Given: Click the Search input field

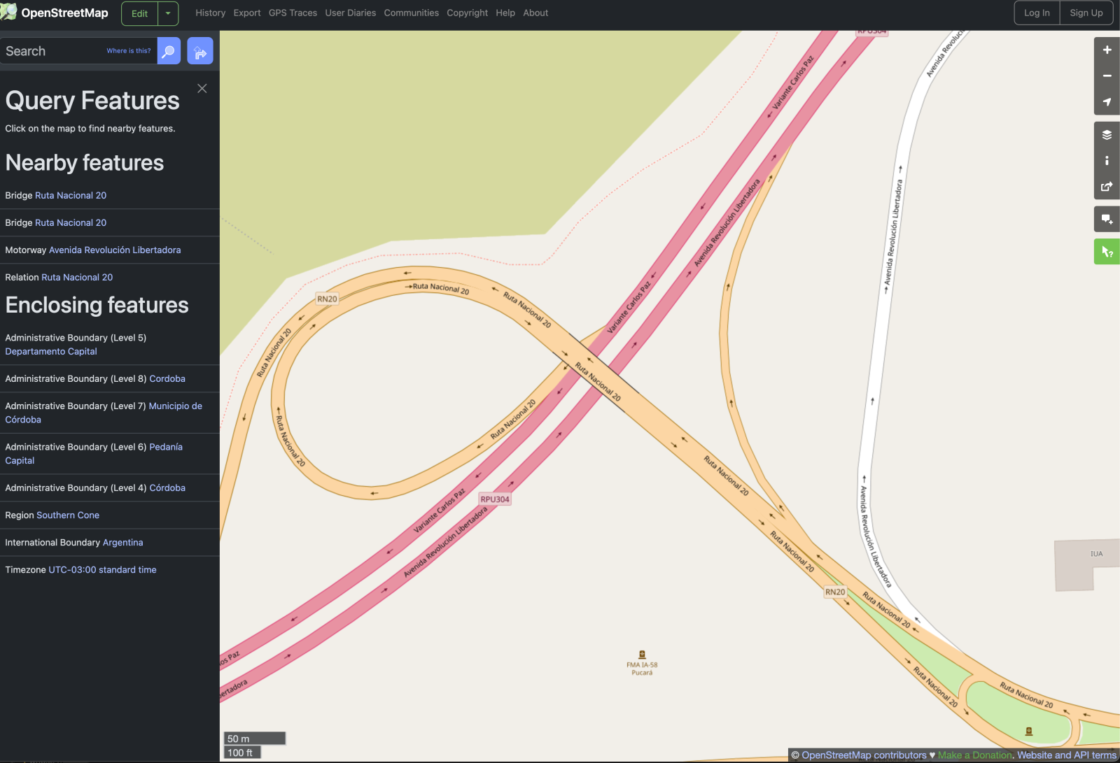Looking at the screenshot, I should coord(52,51).
